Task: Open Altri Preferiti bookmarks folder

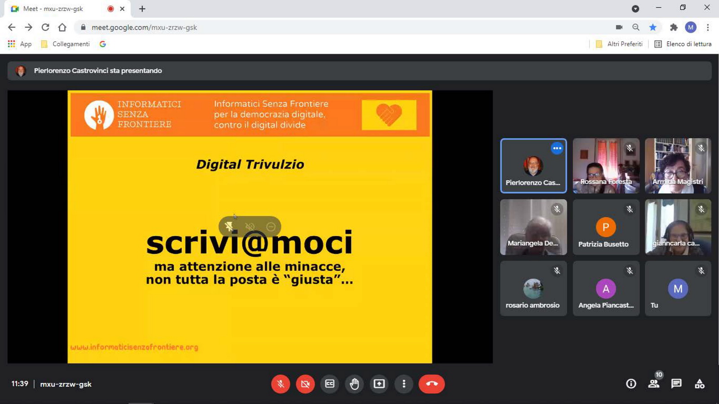Action: point(619,44)
